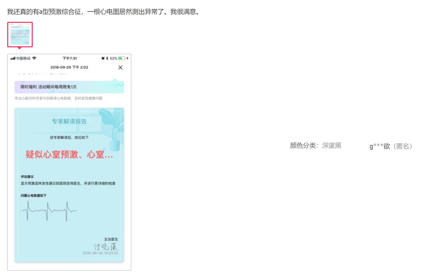Click the 2018-09-20 下午 2:02 header date
424x276 pixels.
point(69,67)
